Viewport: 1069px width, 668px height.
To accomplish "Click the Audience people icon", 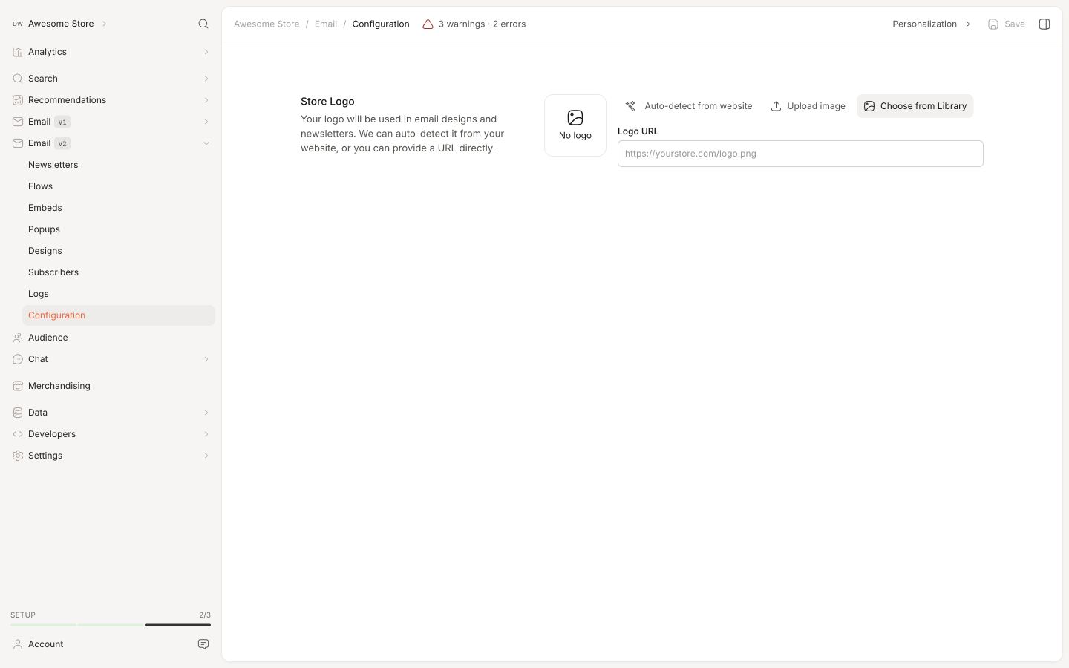I will [x=18, y=338].
